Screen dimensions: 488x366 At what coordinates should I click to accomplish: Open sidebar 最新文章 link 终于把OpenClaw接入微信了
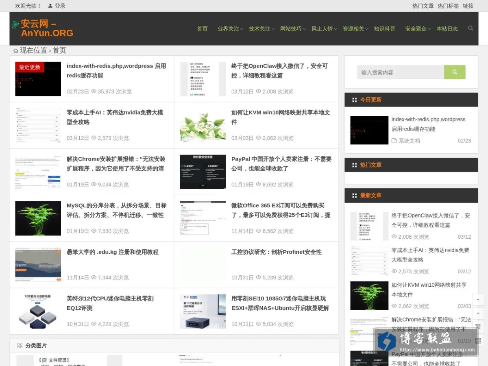coord(431,220)
